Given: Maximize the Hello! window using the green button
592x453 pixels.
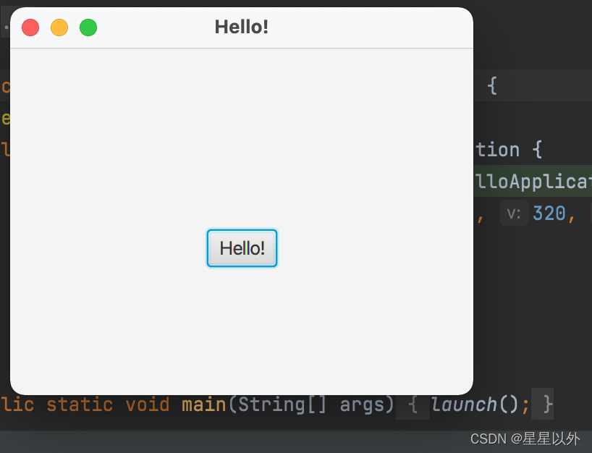Looking at the screenshot, I should 88,27.
